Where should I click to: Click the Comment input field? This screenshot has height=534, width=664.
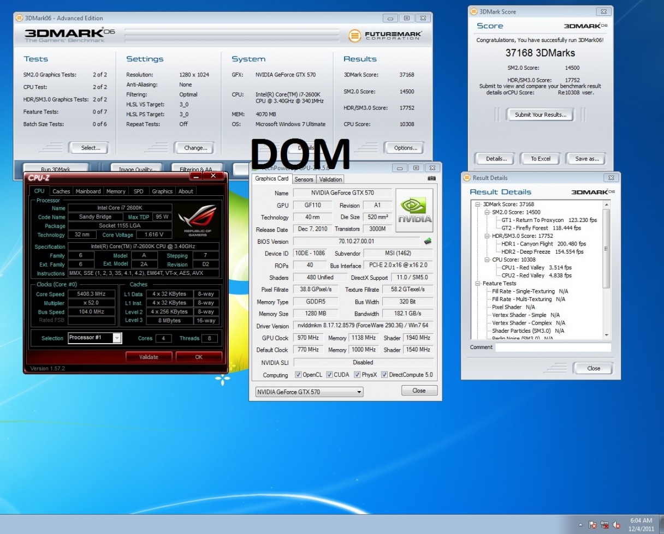click(553, 347)
